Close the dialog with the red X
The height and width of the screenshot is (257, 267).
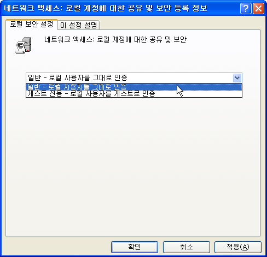[258, 8]
